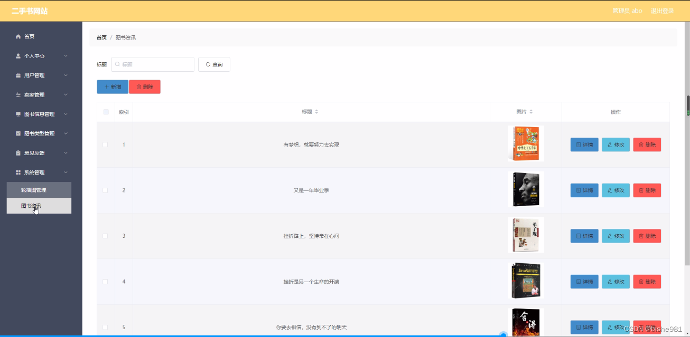This screenshot has width=690, height=337.
Task: Click the icon beside 用户管理
Action: [17, 75]
